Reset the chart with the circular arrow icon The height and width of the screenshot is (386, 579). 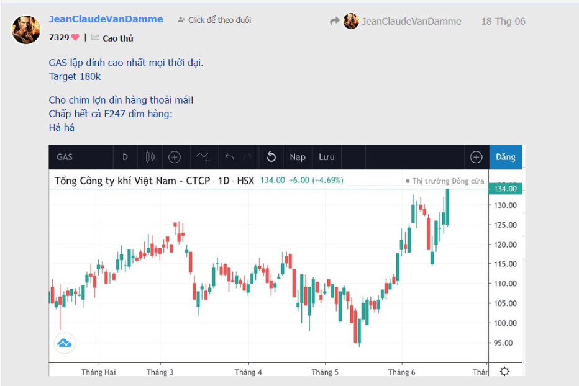point(271,157)
